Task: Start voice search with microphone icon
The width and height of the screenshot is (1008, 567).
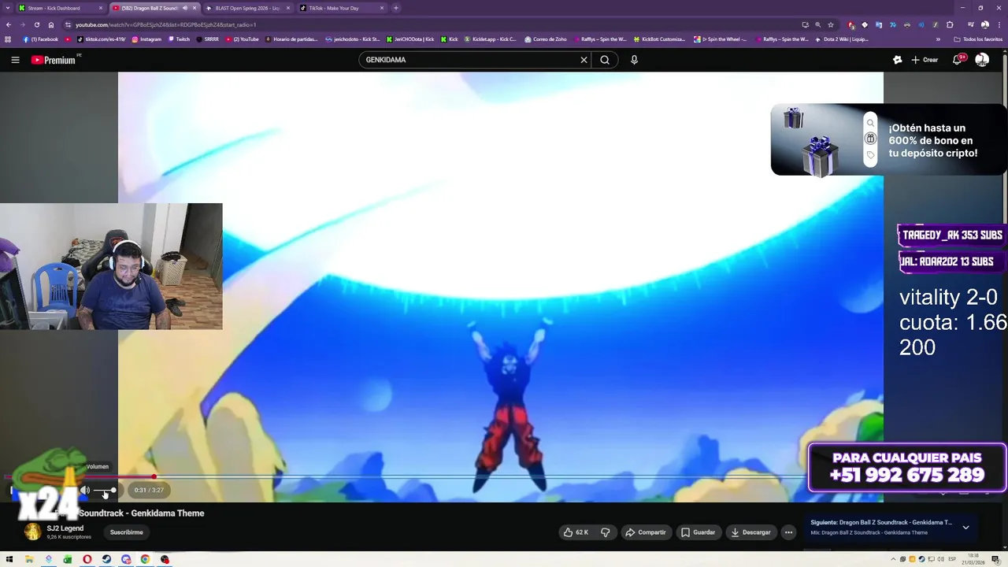Action: 634,60
